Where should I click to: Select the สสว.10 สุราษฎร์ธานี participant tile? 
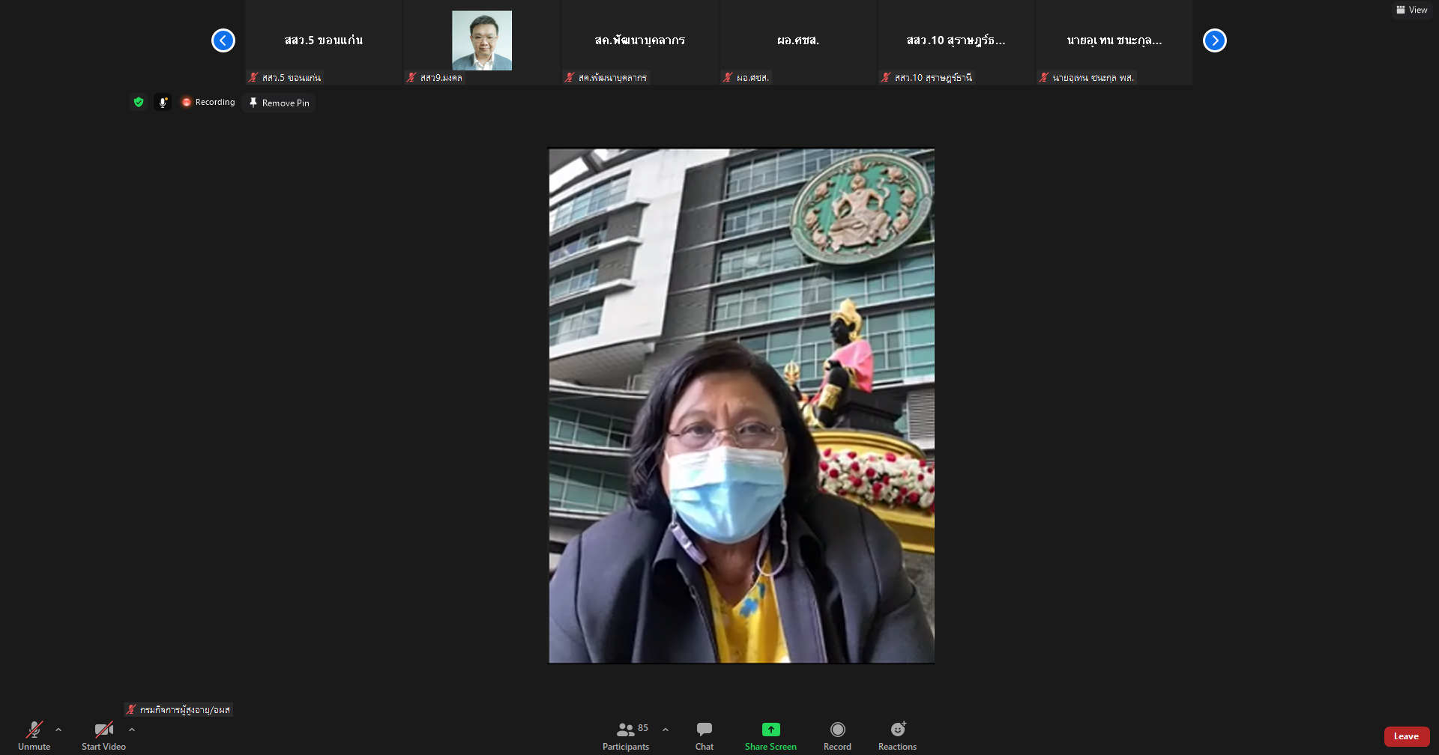pyautogui.click(x=956, y=42)
